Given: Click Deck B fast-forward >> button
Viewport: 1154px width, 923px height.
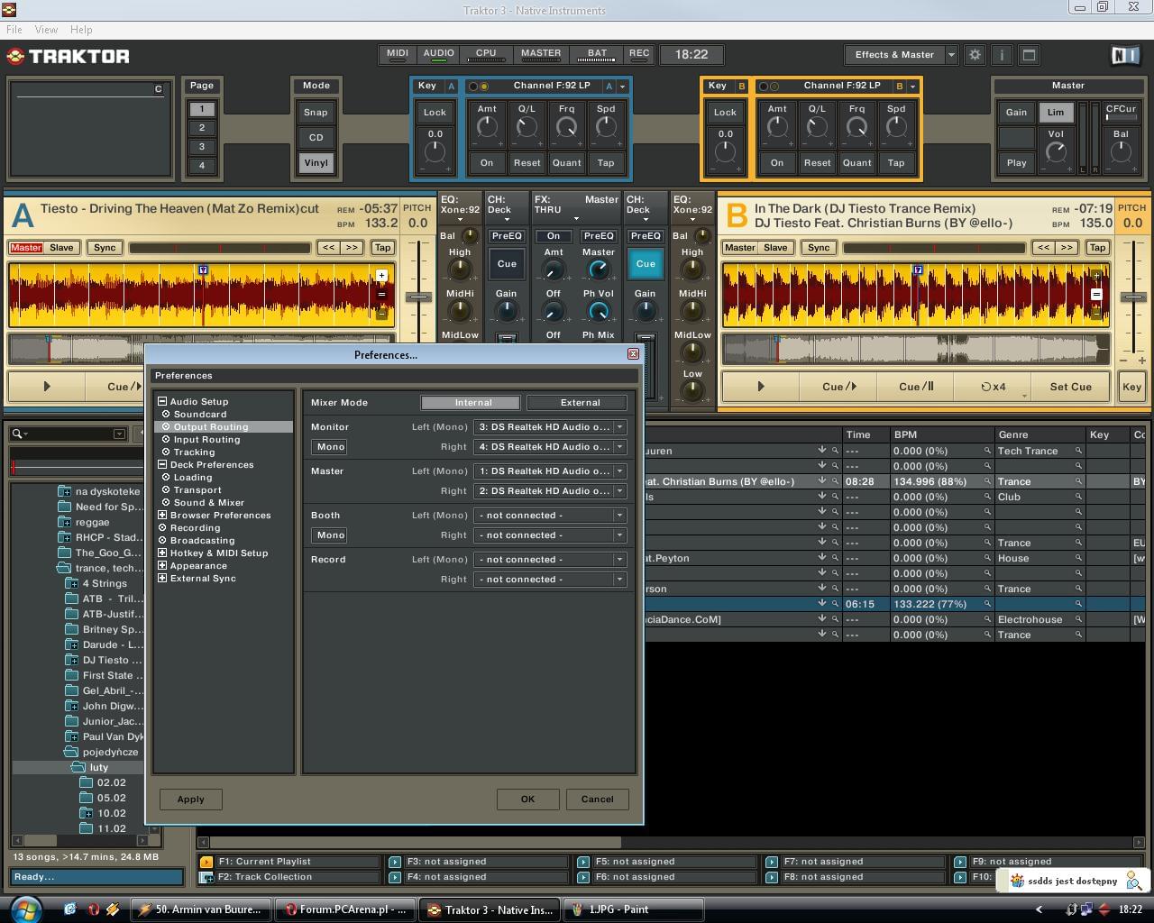Looking at the screenshot, I should click(1066, 248).
